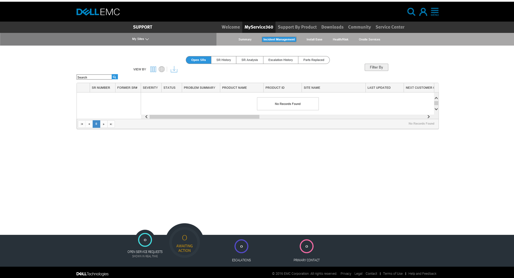This screenshot has width=514, height=278.
Task: Click the Dell Technologies footer logo
Action: pyautogui.click(x=92, y=274)
